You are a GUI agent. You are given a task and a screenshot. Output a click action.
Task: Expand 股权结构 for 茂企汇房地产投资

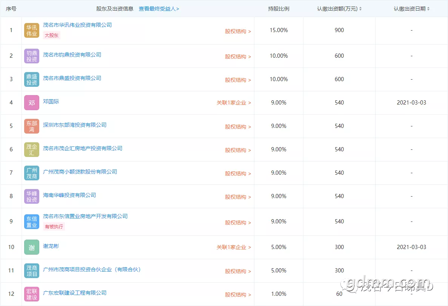tap(238, 150)
